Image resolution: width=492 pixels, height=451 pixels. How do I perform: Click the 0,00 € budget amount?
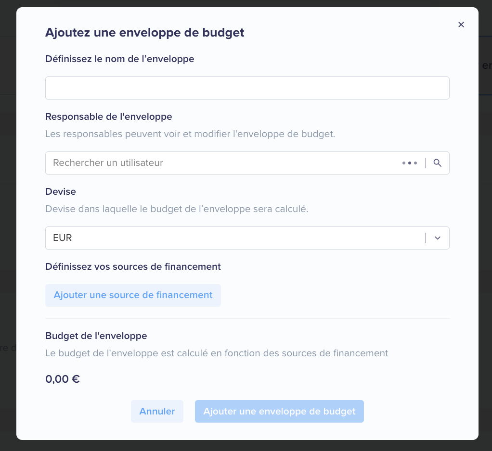[63, 379]
